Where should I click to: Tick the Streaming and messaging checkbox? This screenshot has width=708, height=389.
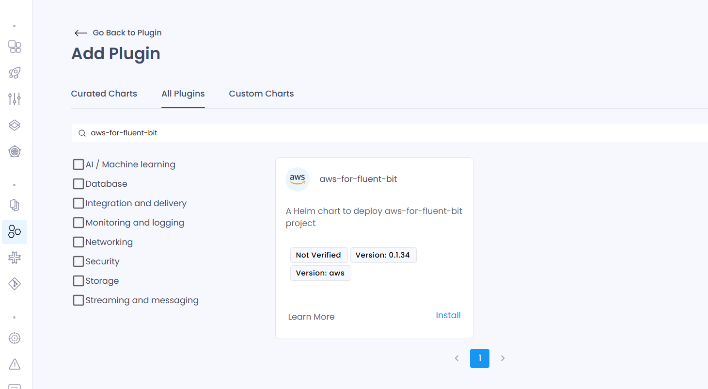[78, 300]
